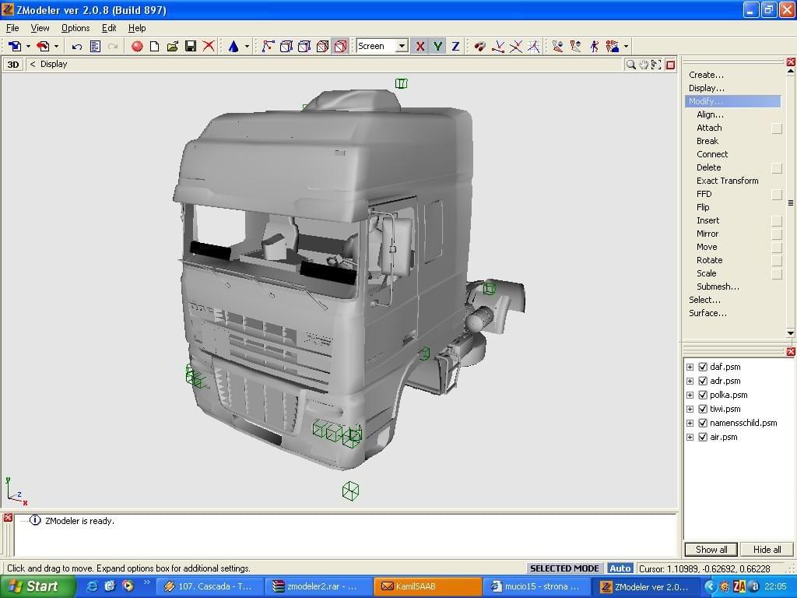This screenshot has width=797, height=598.
Task: Select the Mirror modify tool
Action: tap(707, 234)
